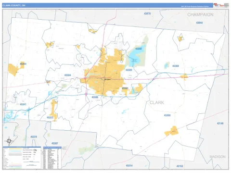The image size is (231, 173).
Task: Select ZIP code label 45502
Action: (139, 49)
